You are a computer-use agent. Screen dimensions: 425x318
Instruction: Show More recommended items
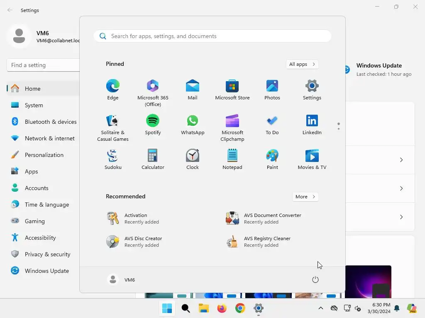305,197
